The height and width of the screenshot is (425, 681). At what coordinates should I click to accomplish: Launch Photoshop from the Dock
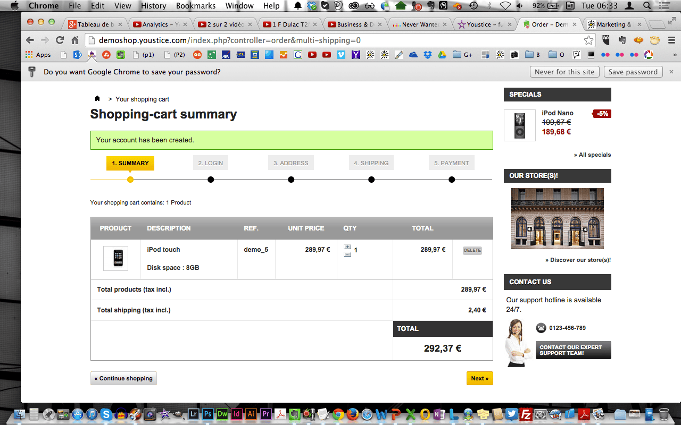click(208, 414)
